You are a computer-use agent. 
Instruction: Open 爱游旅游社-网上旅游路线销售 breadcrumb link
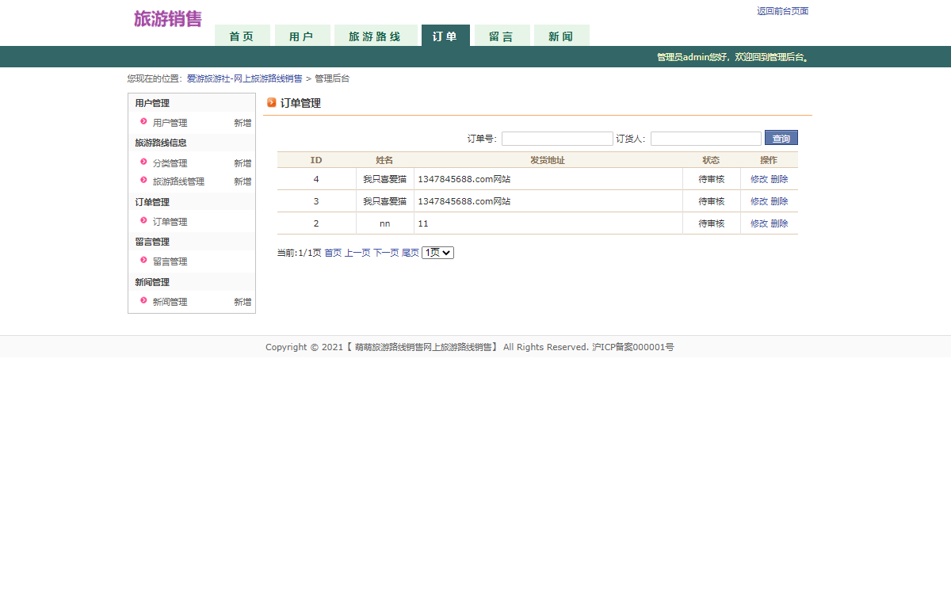(244, 78)
